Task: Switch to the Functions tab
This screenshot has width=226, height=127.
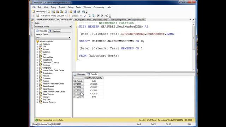Action: click(55, 31)
